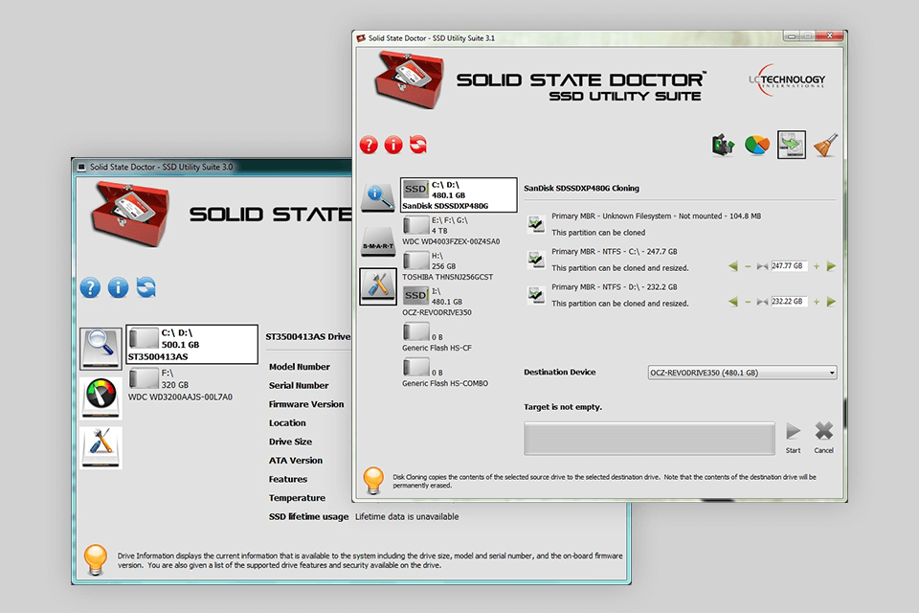Open the broom secure wipe tool
The image size is (919, 613).
(826, 145)
